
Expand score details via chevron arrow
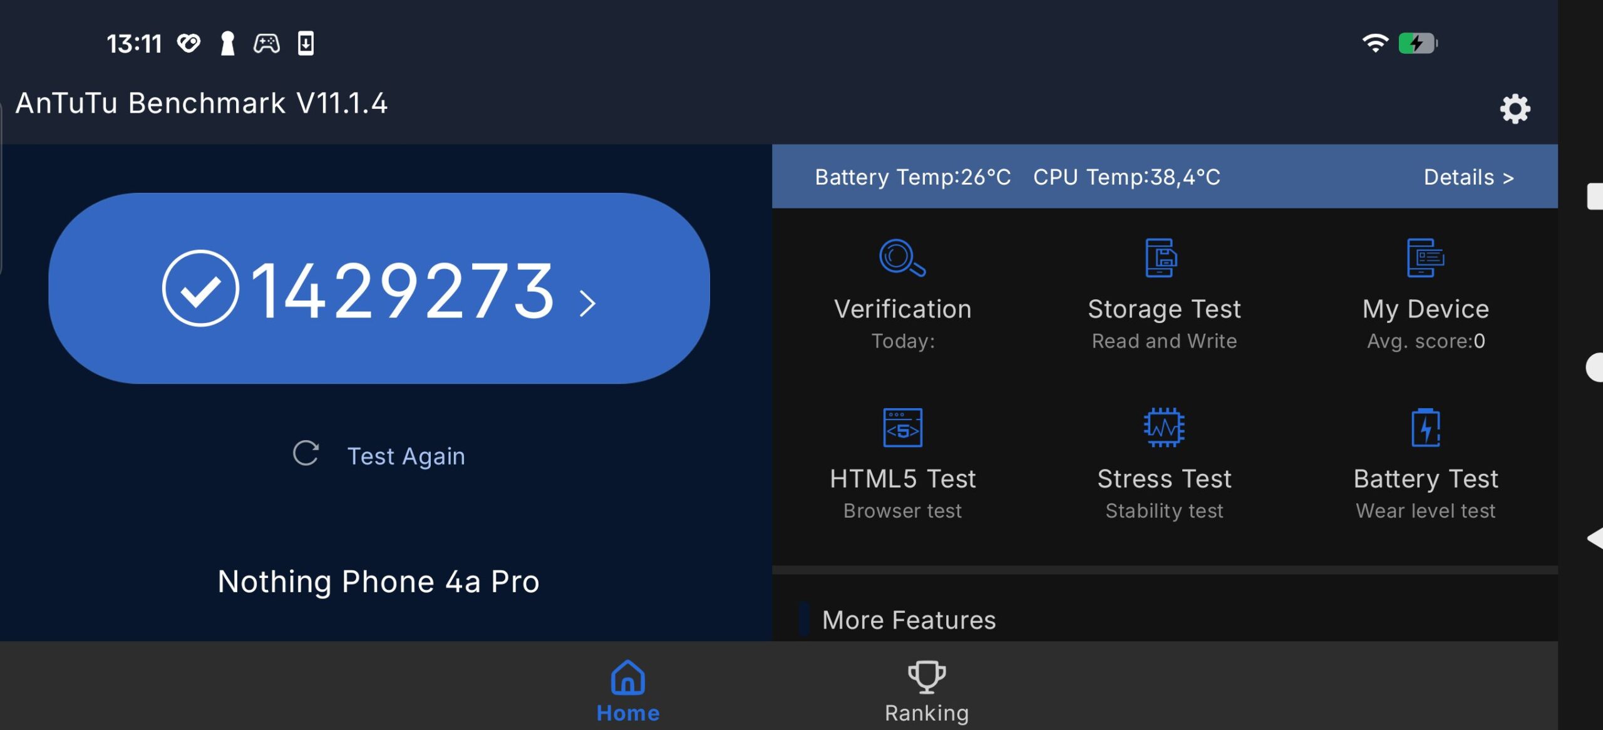[587, 304]
